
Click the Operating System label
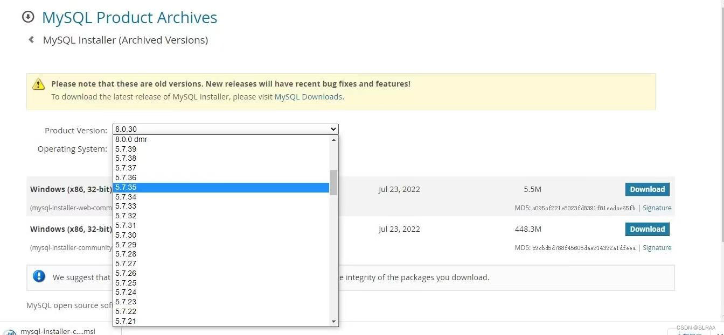[72, 149]
